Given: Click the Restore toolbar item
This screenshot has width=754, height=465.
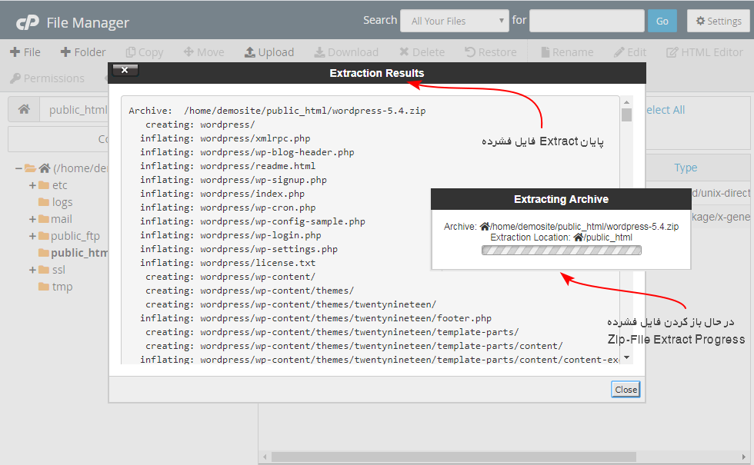Looking at the screenshot, I should pos(491,52).
